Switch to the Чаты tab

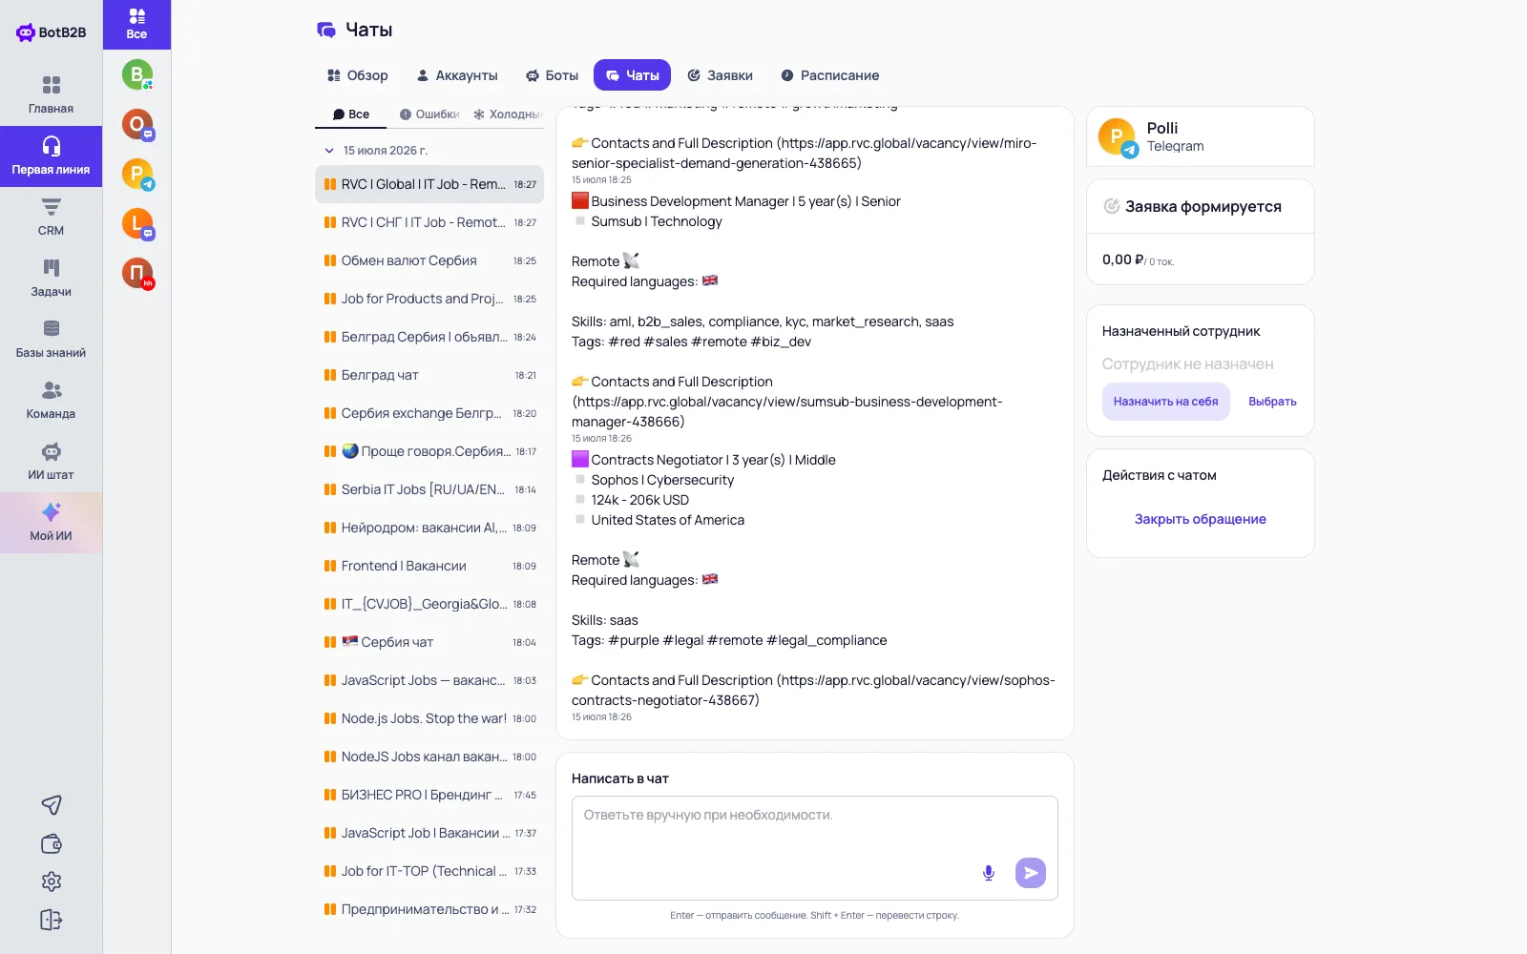click(x=632, y=75)
